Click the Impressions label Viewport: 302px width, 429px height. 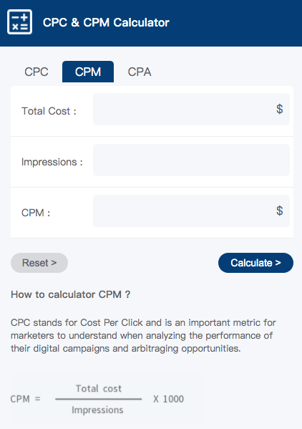point(52,162)
